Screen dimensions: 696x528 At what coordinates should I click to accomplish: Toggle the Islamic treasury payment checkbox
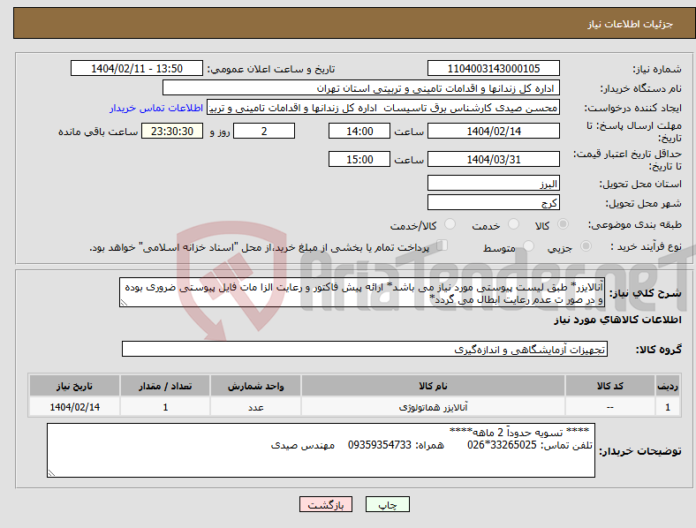tap(442, 245)
